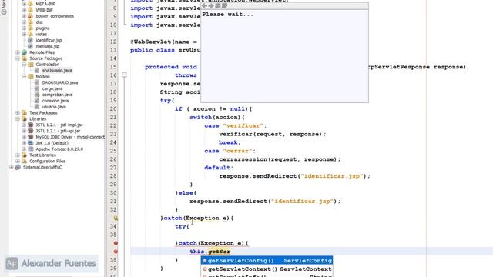Collapse the Controlador package node
This screenshot has width=493, height=277.
(x=24, y=65)
